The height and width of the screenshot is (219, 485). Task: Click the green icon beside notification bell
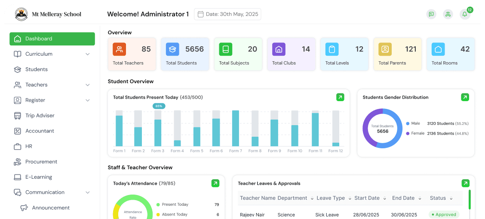pos(448,14)
